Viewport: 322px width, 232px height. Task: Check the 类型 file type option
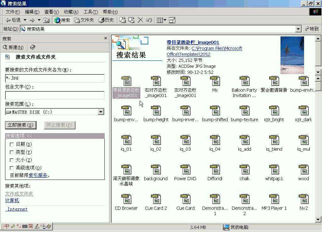point(12,152)
